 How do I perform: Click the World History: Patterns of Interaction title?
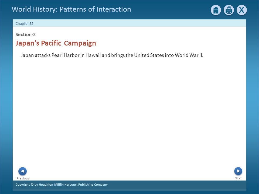[x=71, y=9]
